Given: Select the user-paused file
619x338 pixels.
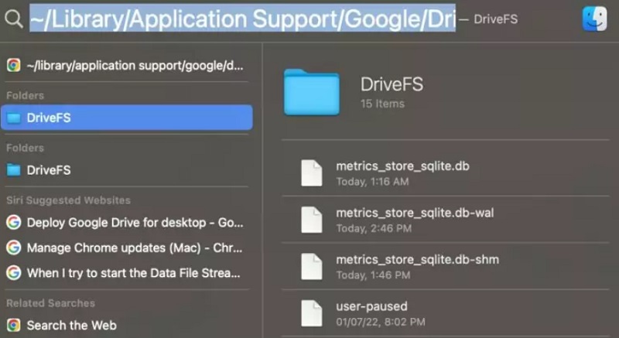Looking at the screenshot, I should click(446, 313).
